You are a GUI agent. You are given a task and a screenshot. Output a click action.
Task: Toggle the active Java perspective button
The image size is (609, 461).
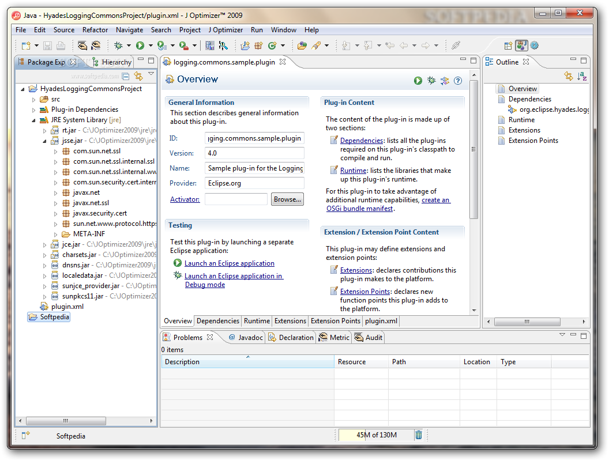tap(521, 46)
